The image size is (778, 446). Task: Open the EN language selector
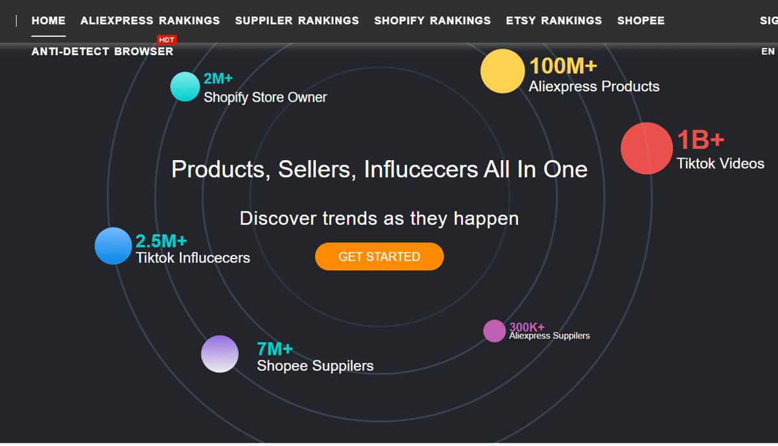(x=768, y=51)
